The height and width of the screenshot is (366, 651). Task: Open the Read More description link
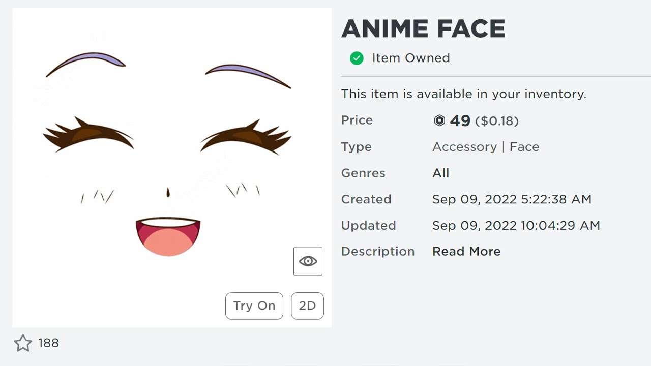pyautogui.click(x=466, y=251)
